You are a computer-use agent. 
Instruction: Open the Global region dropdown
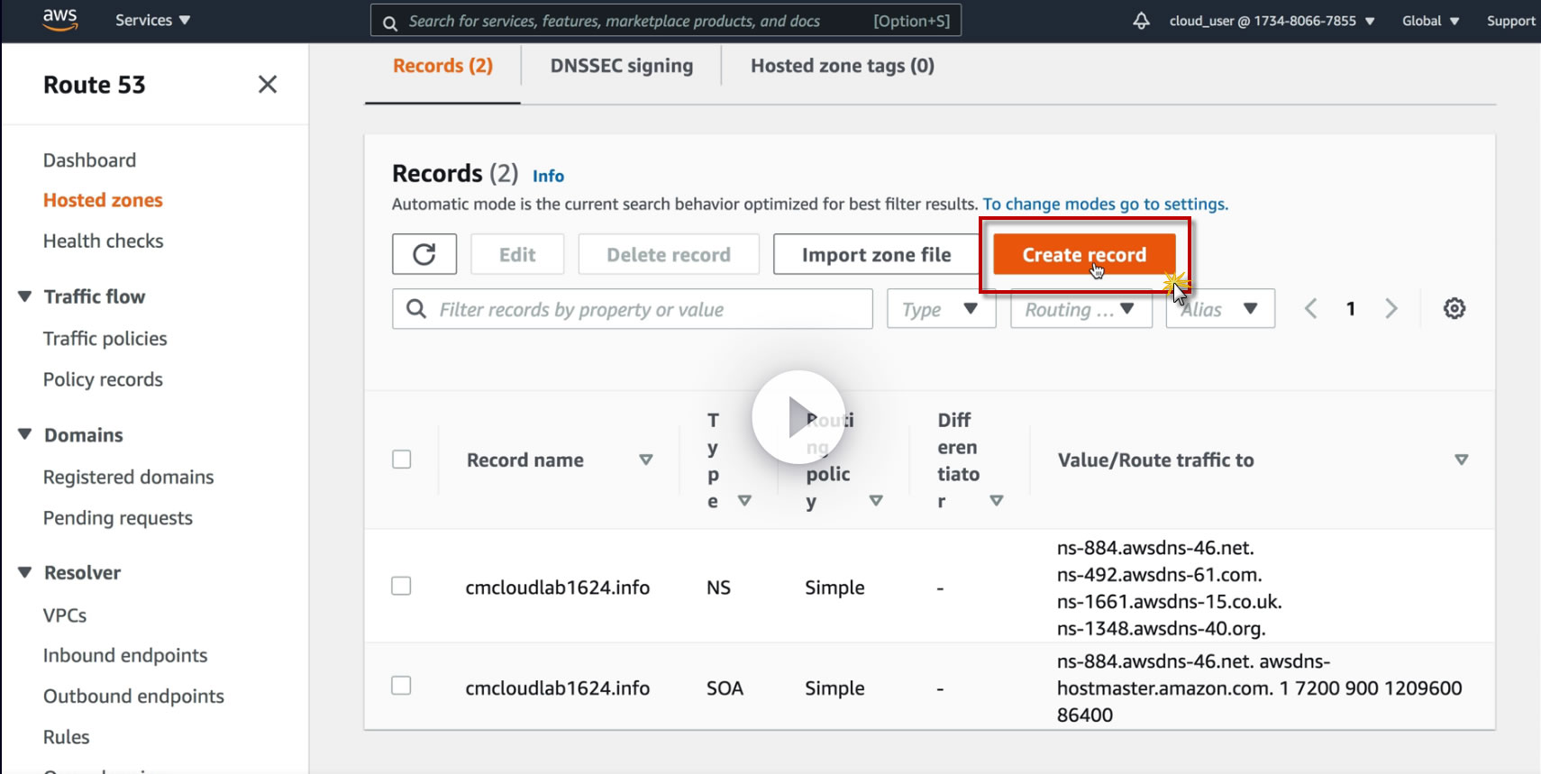click(x=1431, y=21)
